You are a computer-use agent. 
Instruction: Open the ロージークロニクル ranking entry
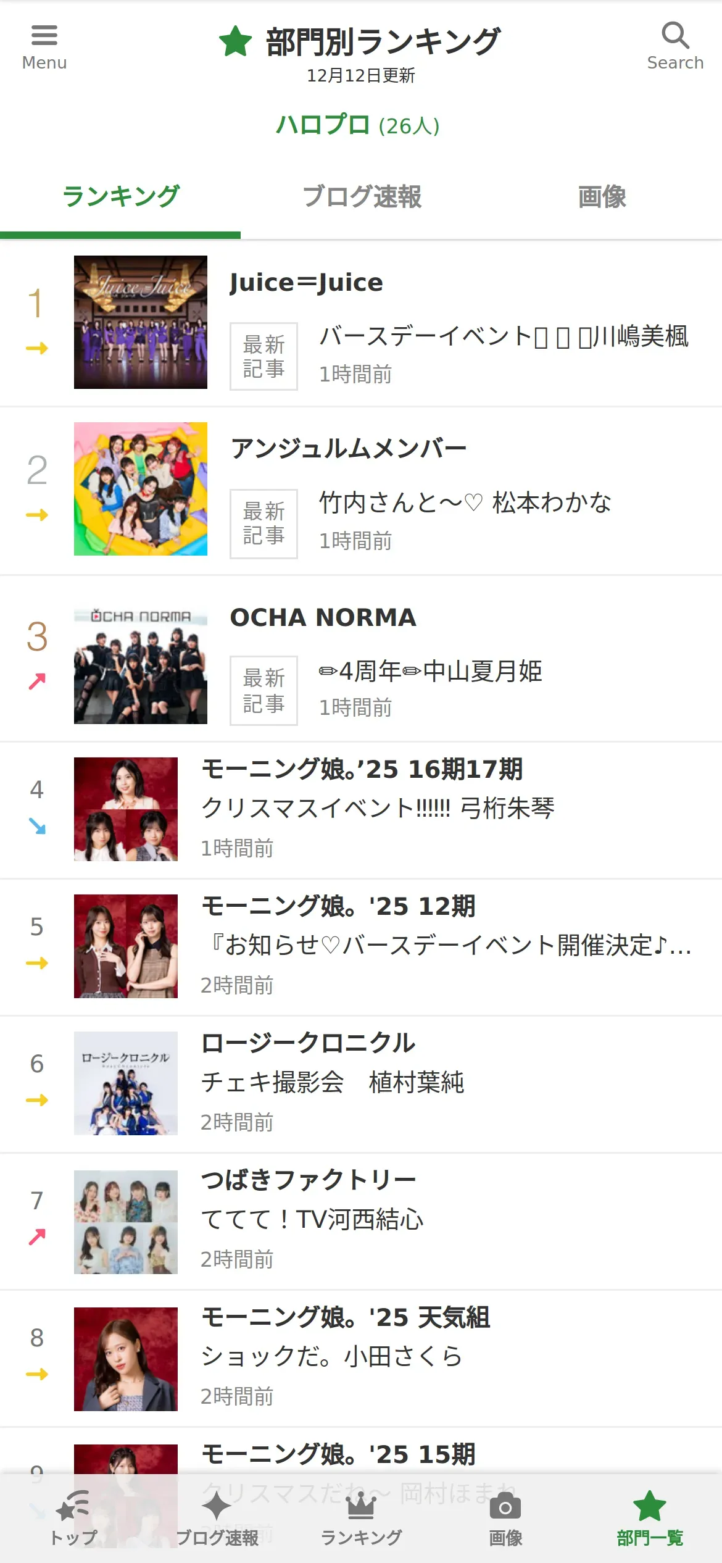(361, 1084)
